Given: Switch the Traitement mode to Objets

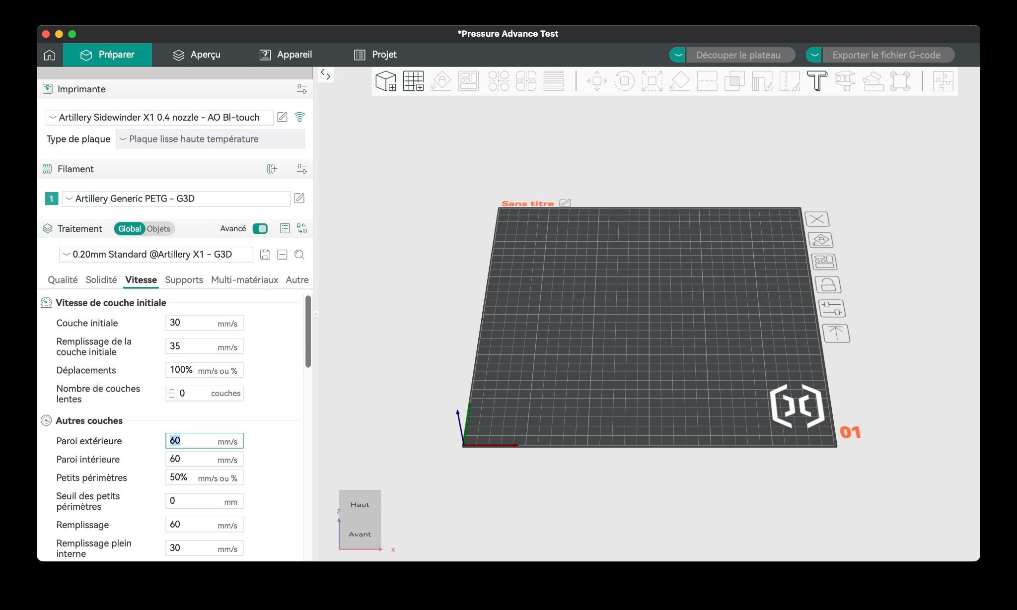Looking at the screenshot, I should coord(158,229).
